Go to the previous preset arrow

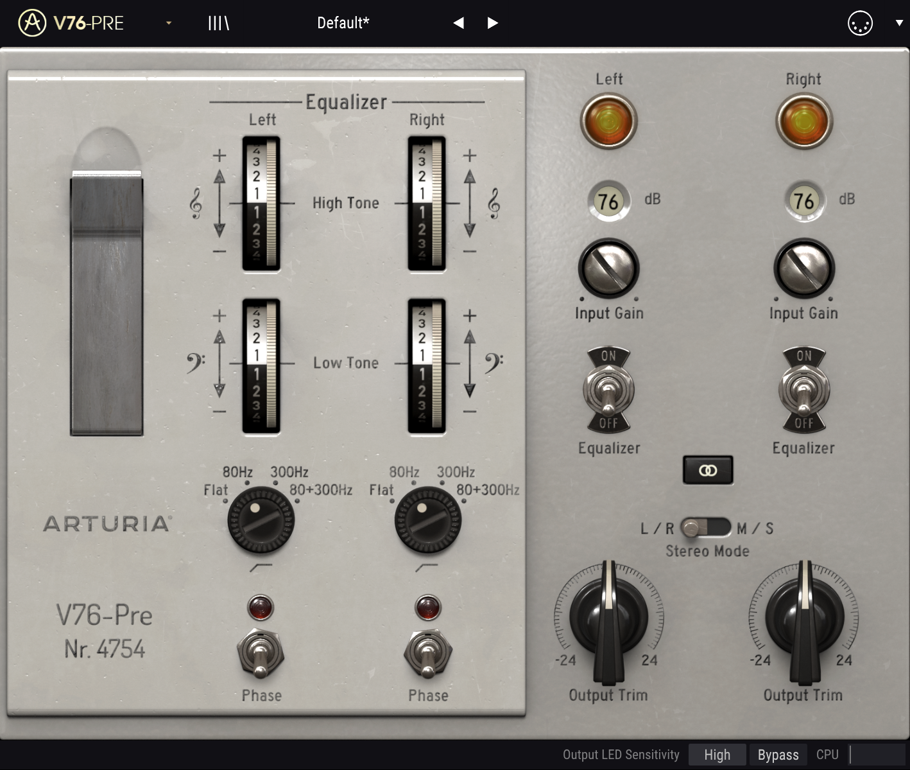pos(458,23)
